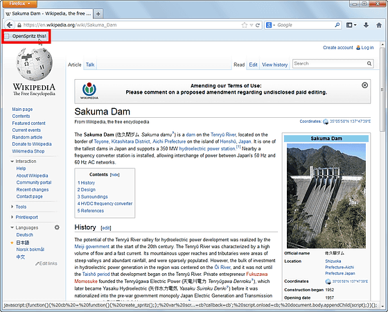Open the Tenryū River link

pyautogui.click(x=223, y=135)
